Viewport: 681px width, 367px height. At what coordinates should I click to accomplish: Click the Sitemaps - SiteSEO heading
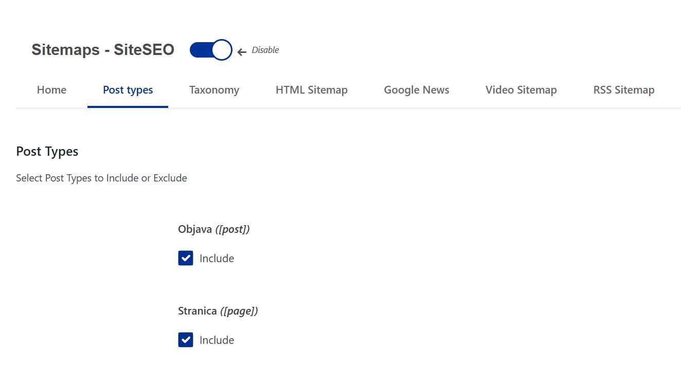point(102,49)
